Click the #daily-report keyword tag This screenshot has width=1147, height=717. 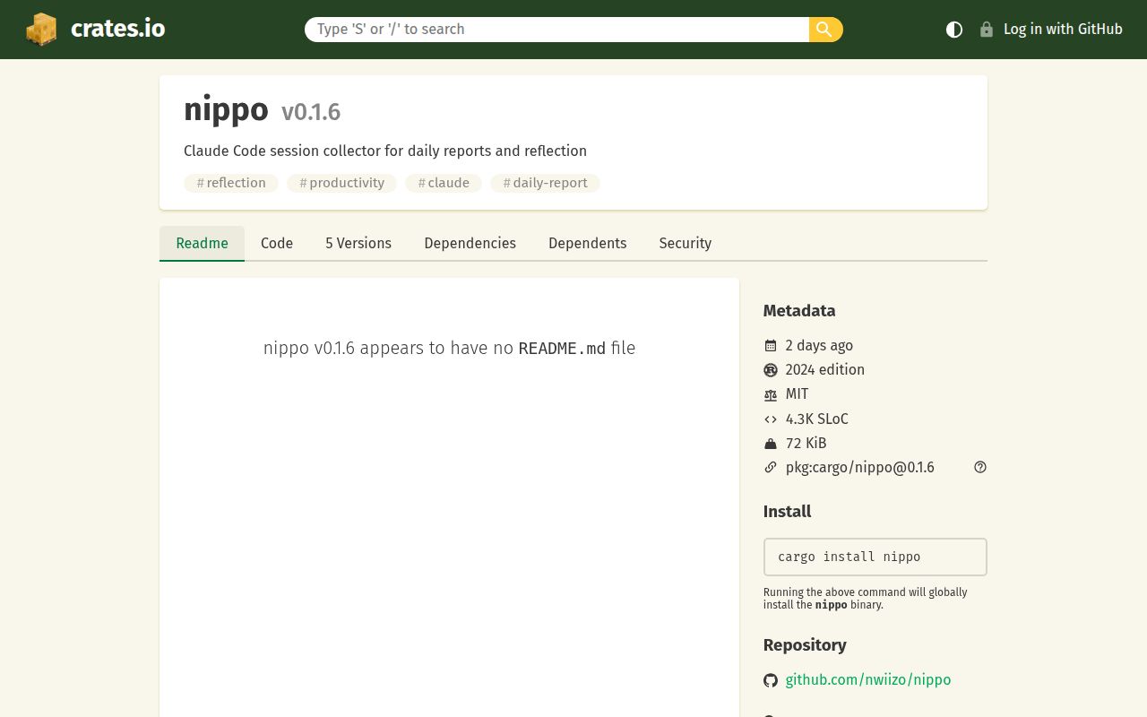coord(545,183)
